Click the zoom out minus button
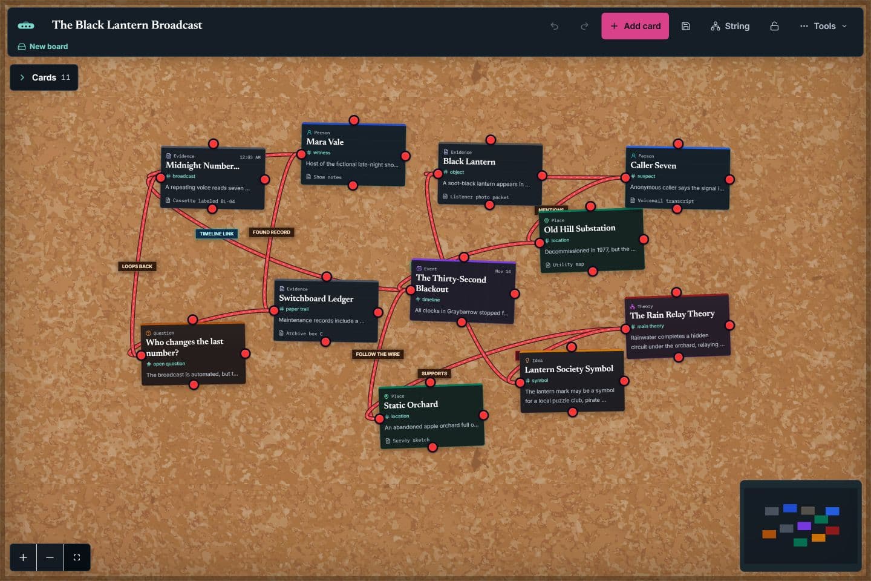The width and height of the screenshot is (871, 581). (x=50, y=557)
